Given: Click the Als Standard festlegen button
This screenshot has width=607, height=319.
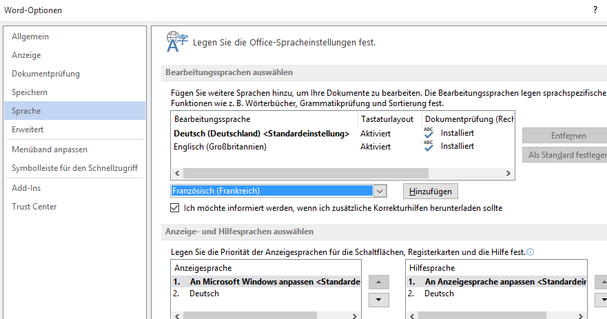Looking at the screenshot, I should [565, 155].
